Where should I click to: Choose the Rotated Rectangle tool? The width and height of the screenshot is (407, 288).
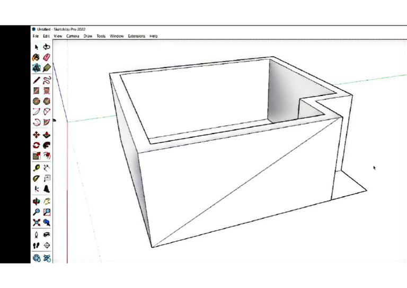click(x=47, y=91)
